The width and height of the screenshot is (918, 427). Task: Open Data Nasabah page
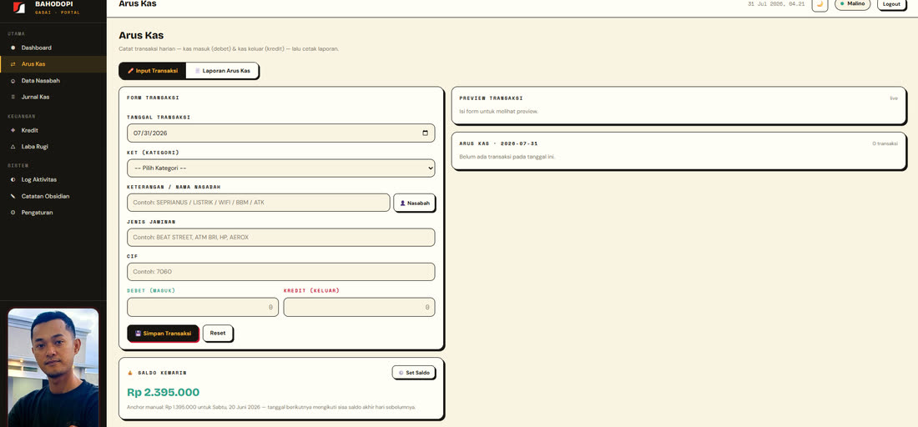(53, 81)
